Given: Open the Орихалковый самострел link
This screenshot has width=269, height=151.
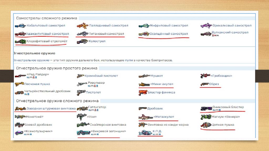Looking at the screenshot, I should (x=232, y=25).
